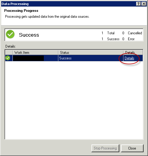Image resolution: width=148 pixels, height=156 pixels.
Task: Click the blank column header above the status icons
Action: pyautogui.click(x=9, y=52)
